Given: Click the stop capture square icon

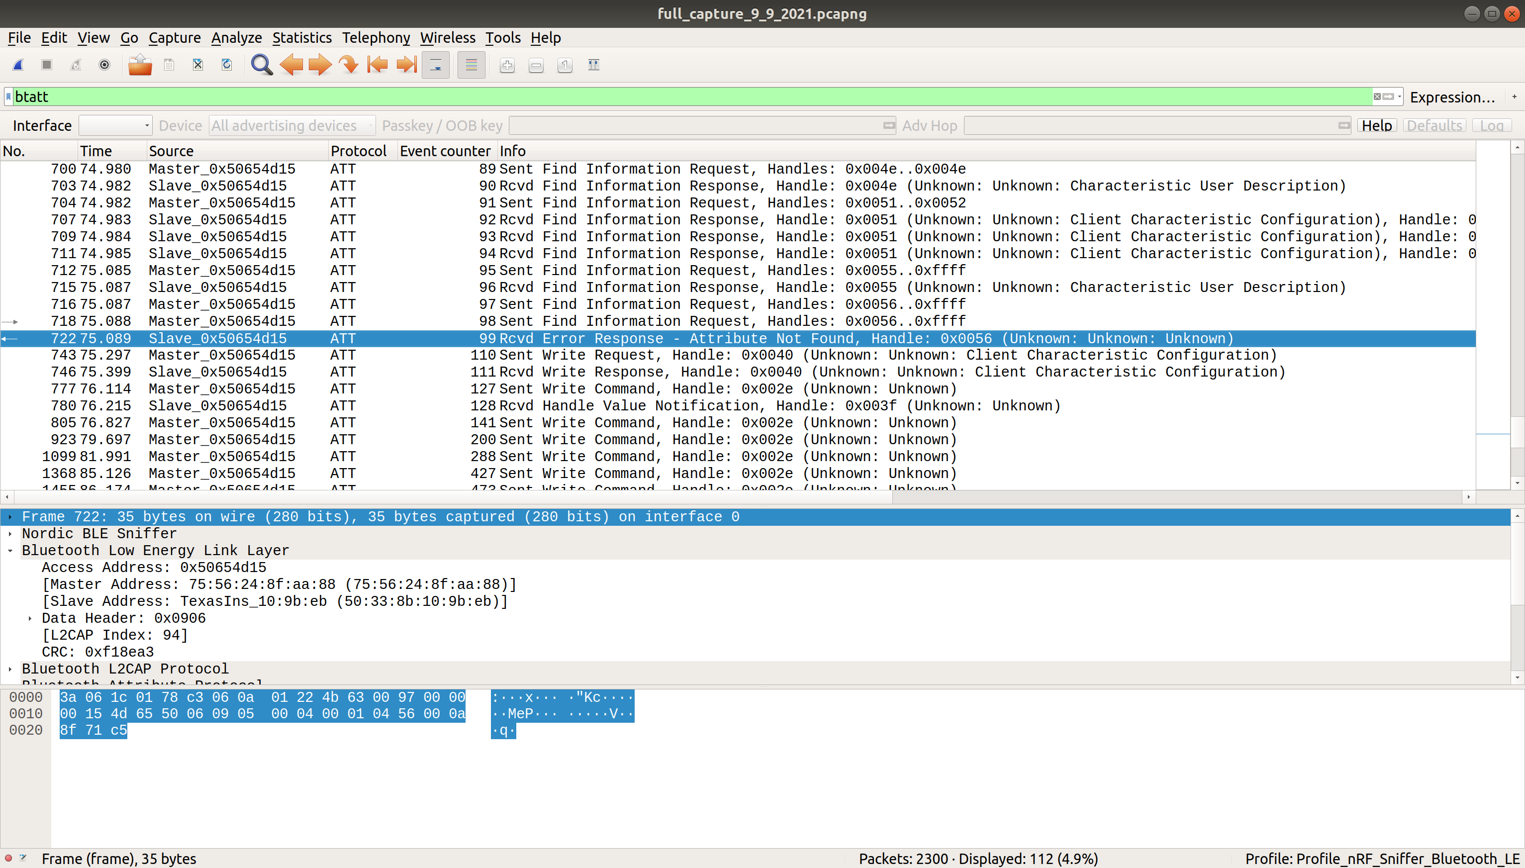Looking at the screenshot, I should pos(46,65).
